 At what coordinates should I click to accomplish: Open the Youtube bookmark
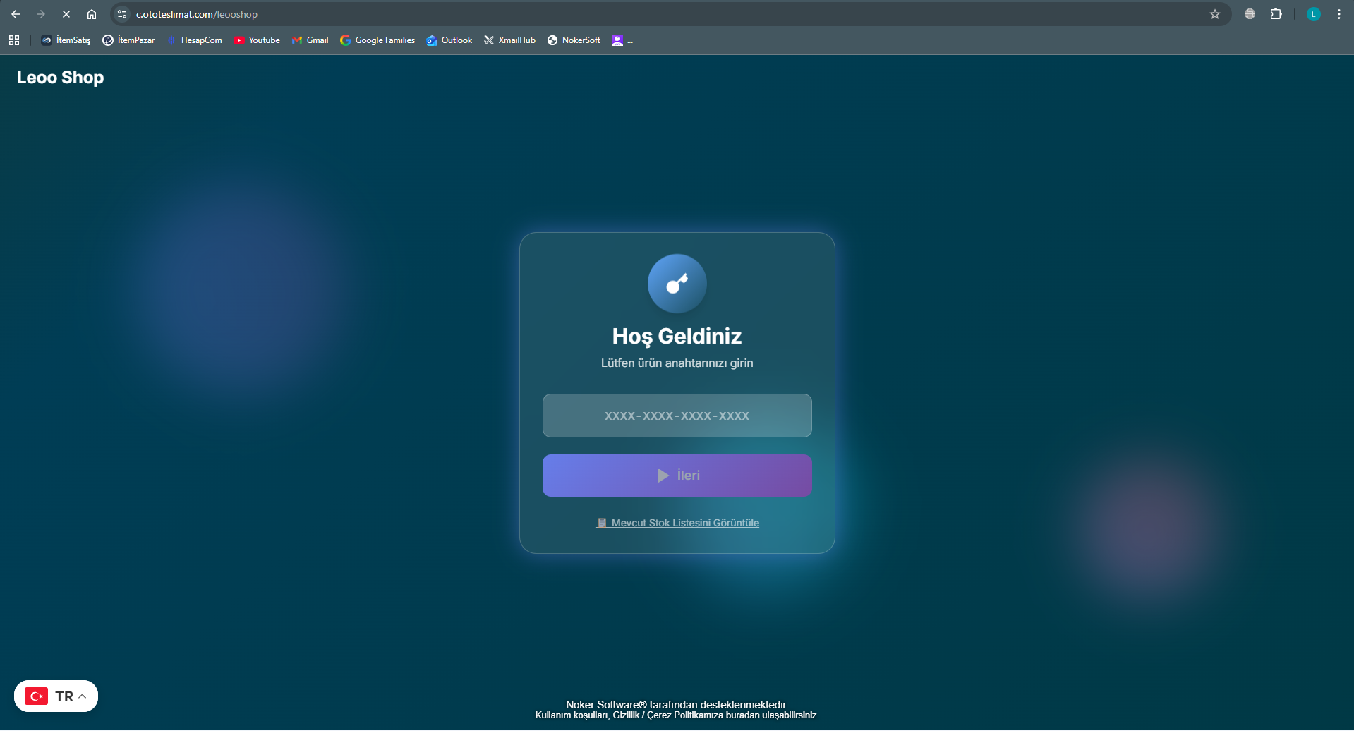click(257, 40)
